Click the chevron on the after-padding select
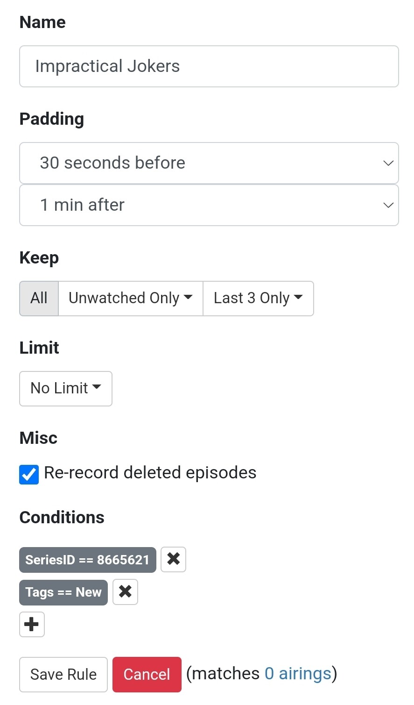The width and height of the screenshot is (414, 705). coord(388,205)
